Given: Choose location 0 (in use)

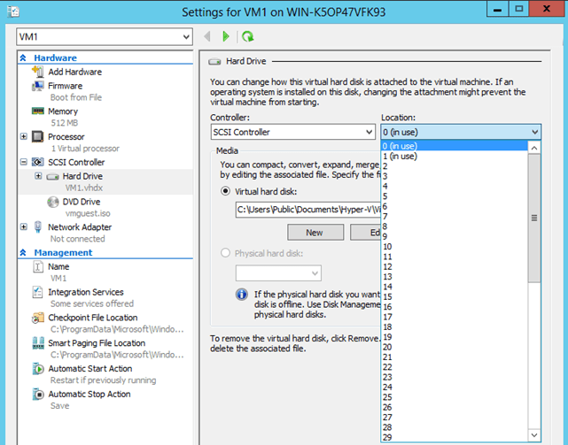Looking at the screenshot, I should pyautogui.click(x=455, y=146).
